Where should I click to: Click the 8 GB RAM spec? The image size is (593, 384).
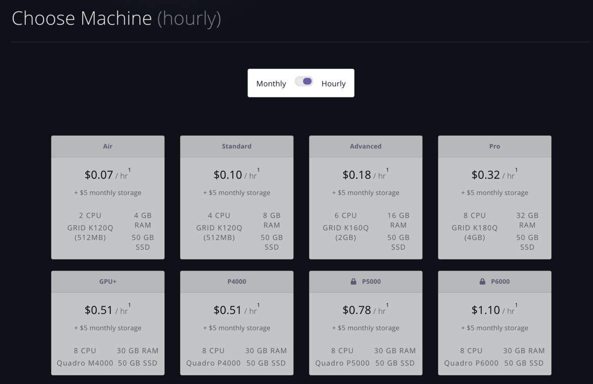(x=272, y=220)
